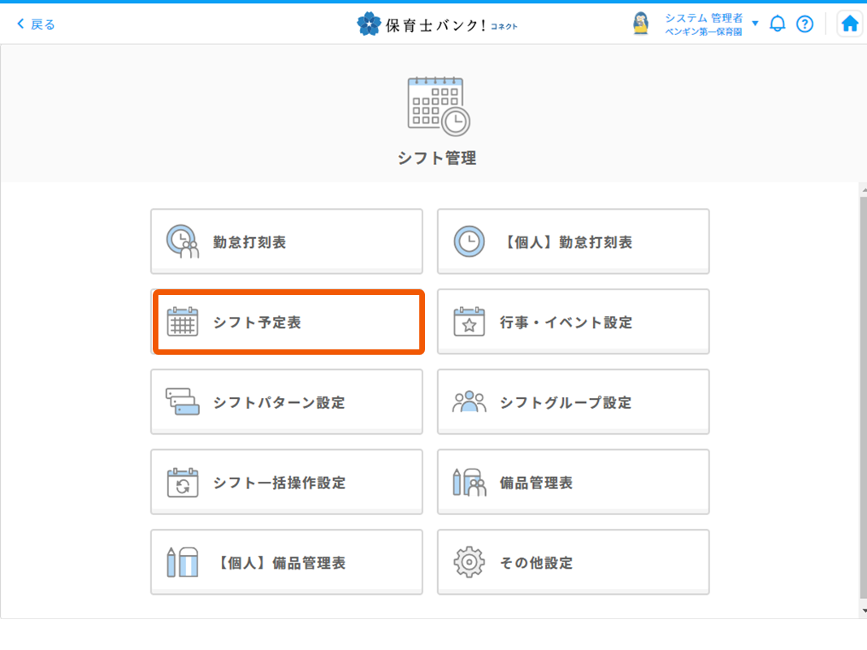This screenshot has height=650, width=867.
Task: Click the gear icon on その他設定
Action: pyautogui.click(x=468, y=561)
